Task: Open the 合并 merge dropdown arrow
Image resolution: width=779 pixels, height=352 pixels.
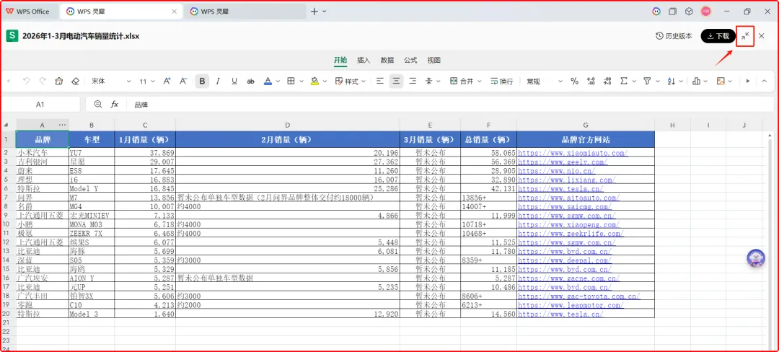Action: [478, 82]
